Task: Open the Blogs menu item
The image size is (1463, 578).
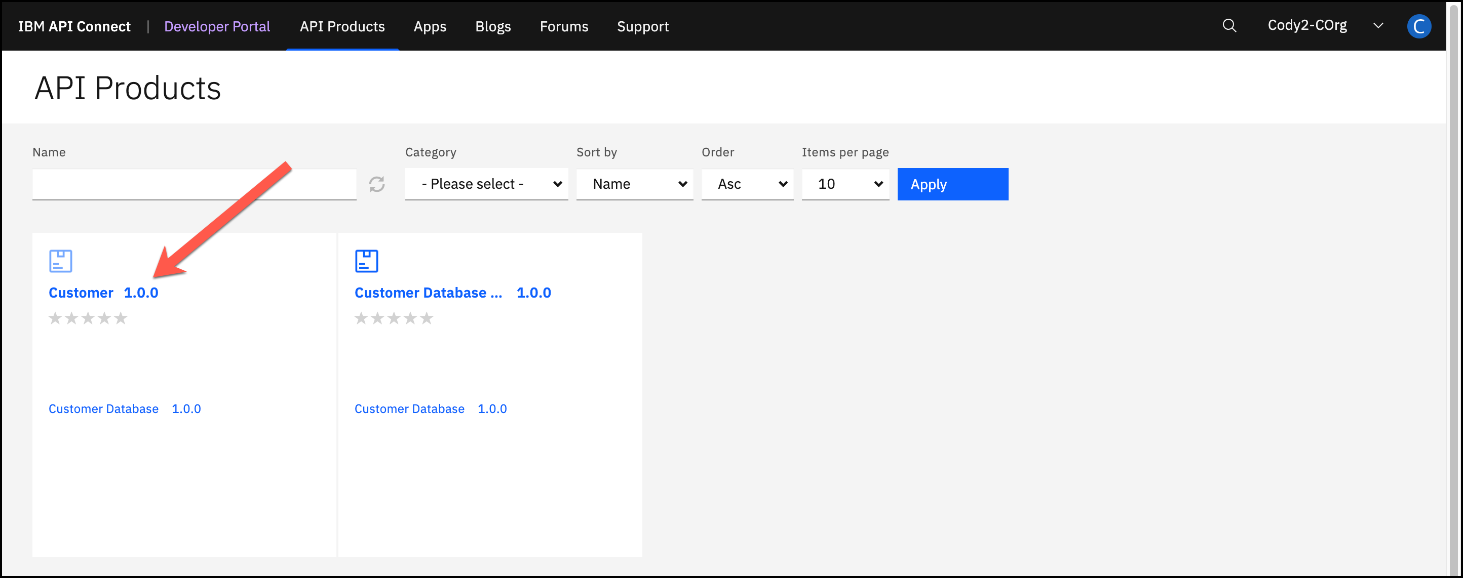Action: (493, 27)
